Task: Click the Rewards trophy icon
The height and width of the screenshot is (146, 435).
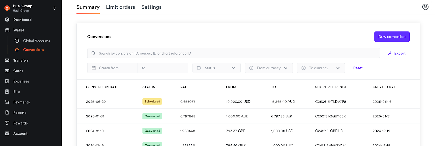Action: [x=7, y=123]
